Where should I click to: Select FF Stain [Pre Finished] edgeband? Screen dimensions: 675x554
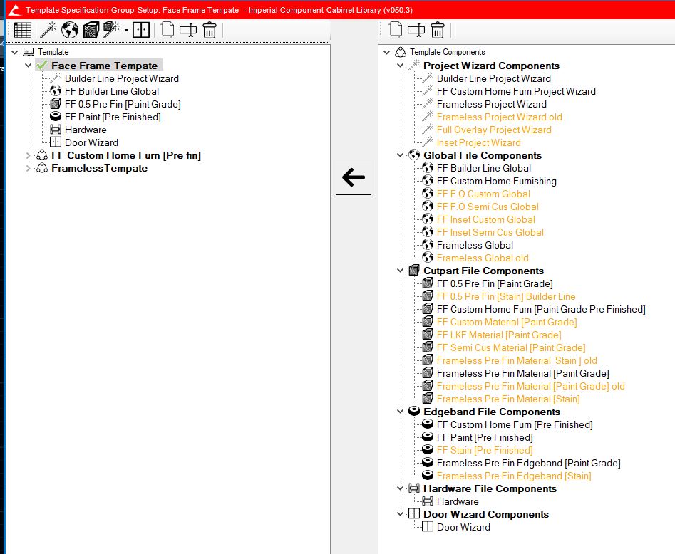[485, 450]
